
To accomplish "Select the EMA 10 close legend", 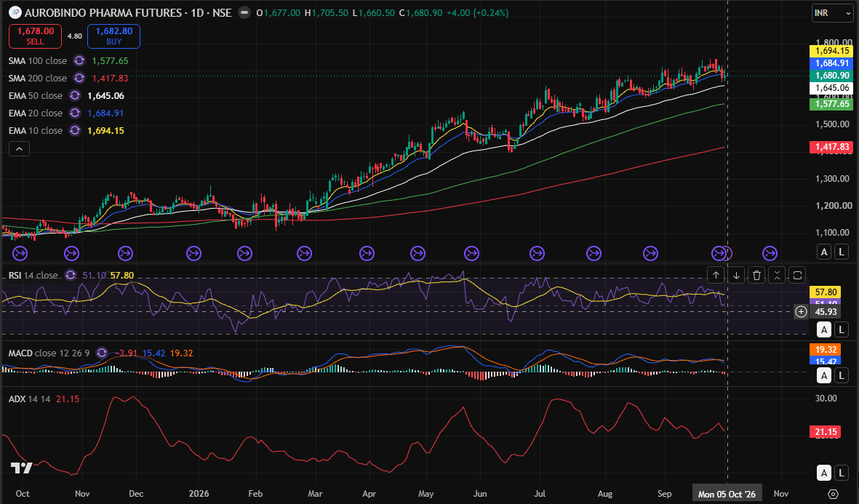I will coord(36,131).
